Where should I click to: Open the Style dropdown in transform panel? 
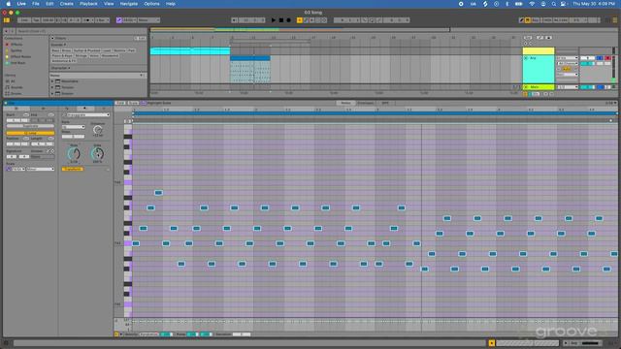coord(74,127)
